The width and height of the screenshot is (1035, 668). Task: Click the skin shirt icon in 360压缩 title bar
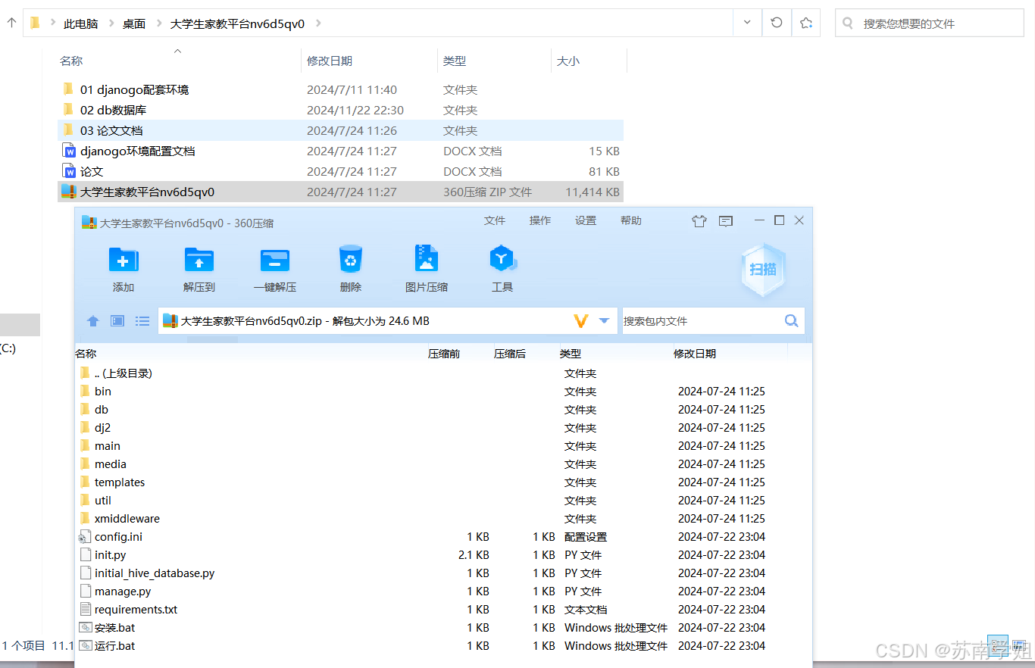[x=699, y=221]
